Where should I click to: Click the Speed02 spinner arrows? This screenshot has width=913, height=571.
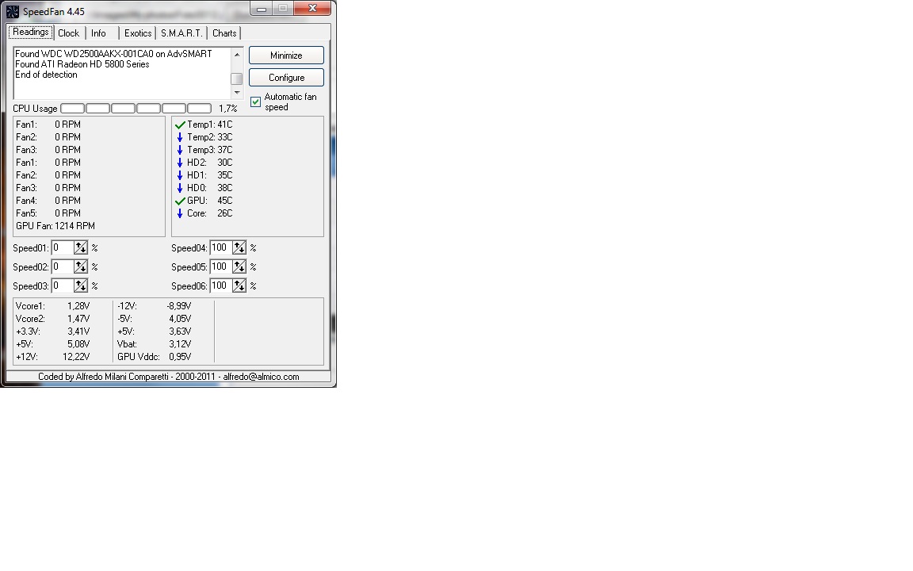tap(80, 266)
